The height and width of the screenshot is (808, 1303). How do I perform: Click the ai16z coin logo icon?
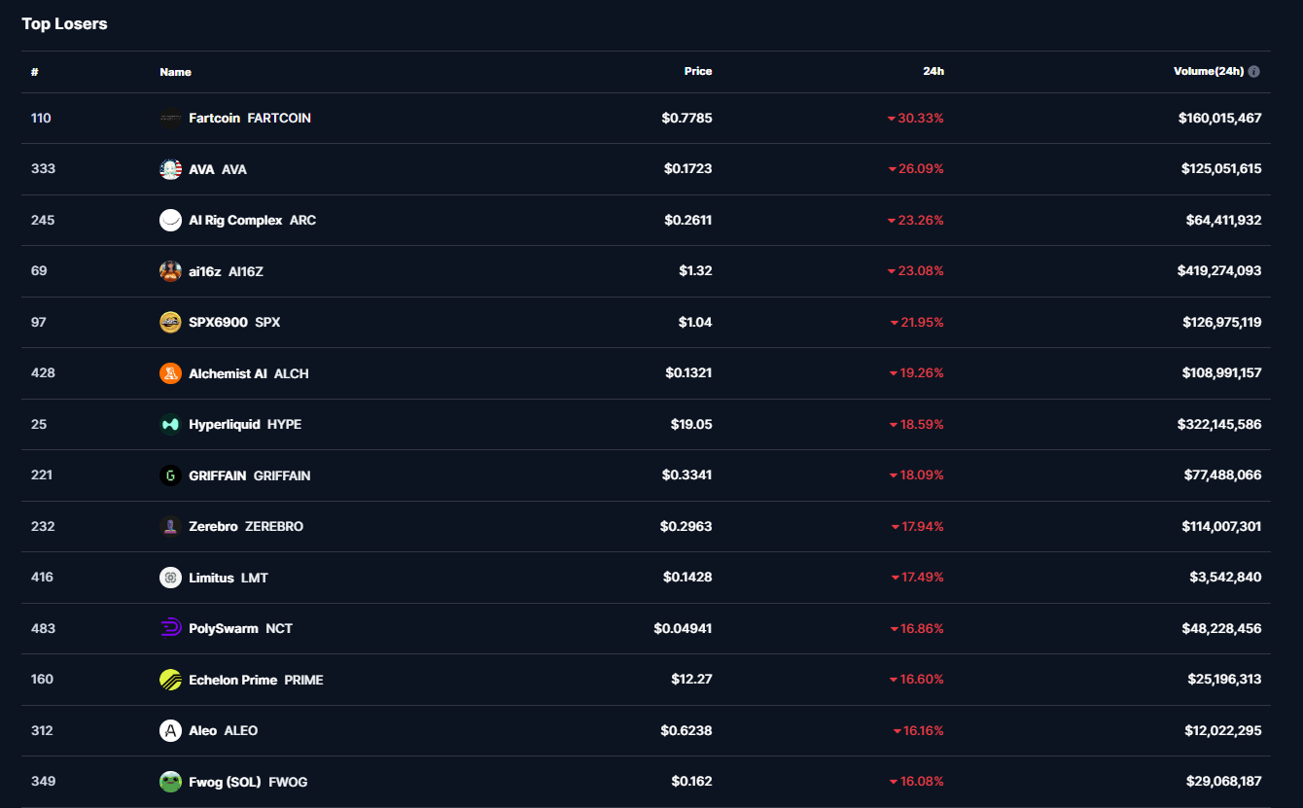coord(170,271)
